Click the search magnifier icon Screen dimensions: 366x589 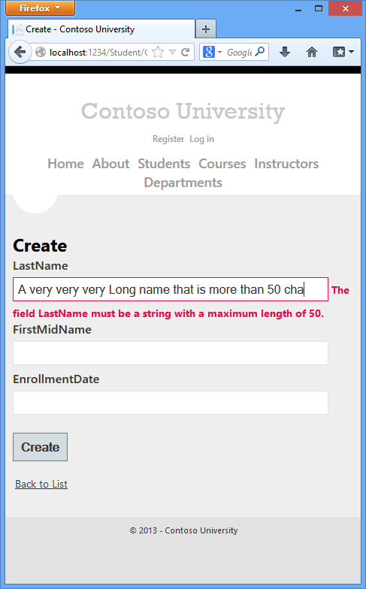coord(260,52)
